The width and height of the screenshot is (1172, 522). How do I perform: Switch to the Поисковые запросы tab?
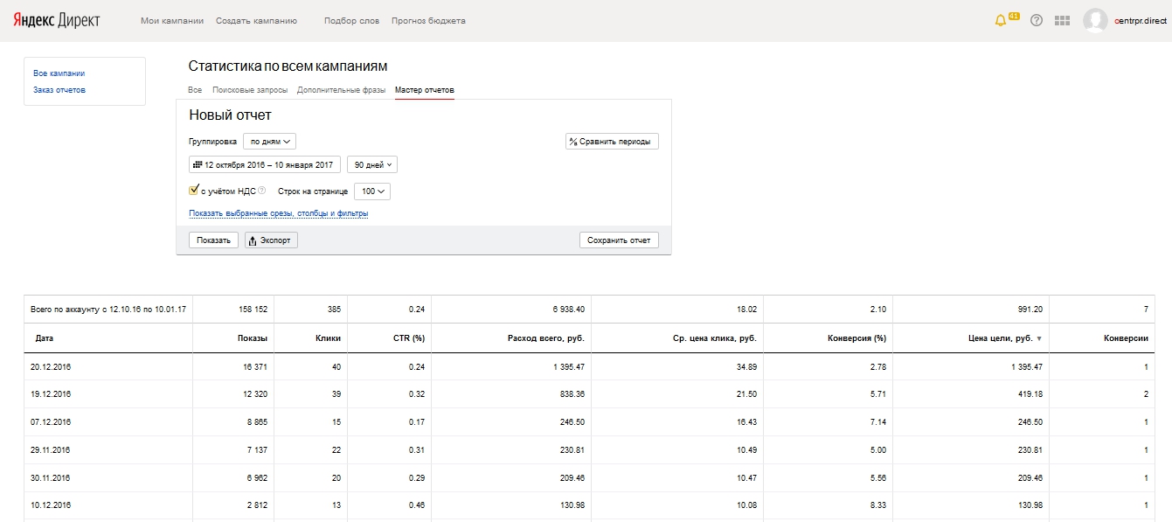[250, 90]
